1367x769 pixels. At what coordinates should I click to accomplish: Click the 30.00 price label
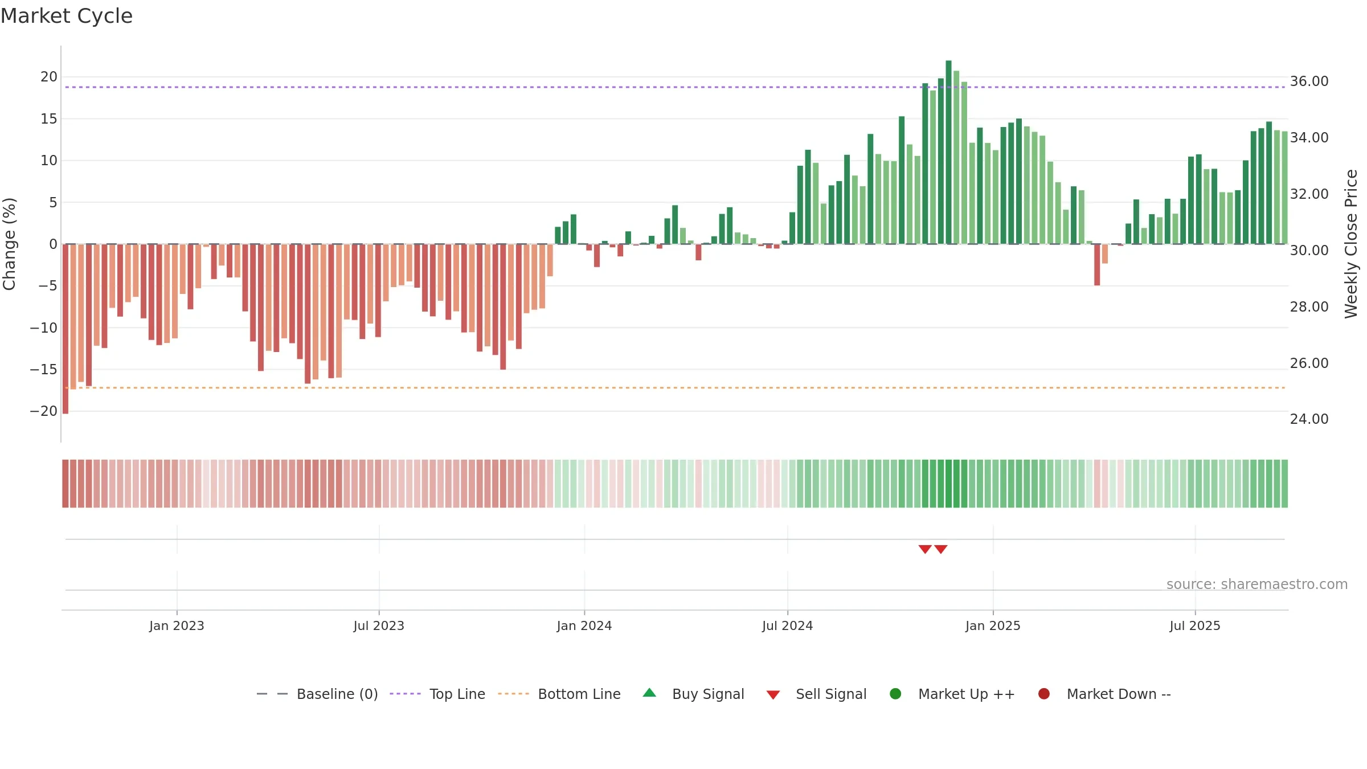coord(1309,251)
